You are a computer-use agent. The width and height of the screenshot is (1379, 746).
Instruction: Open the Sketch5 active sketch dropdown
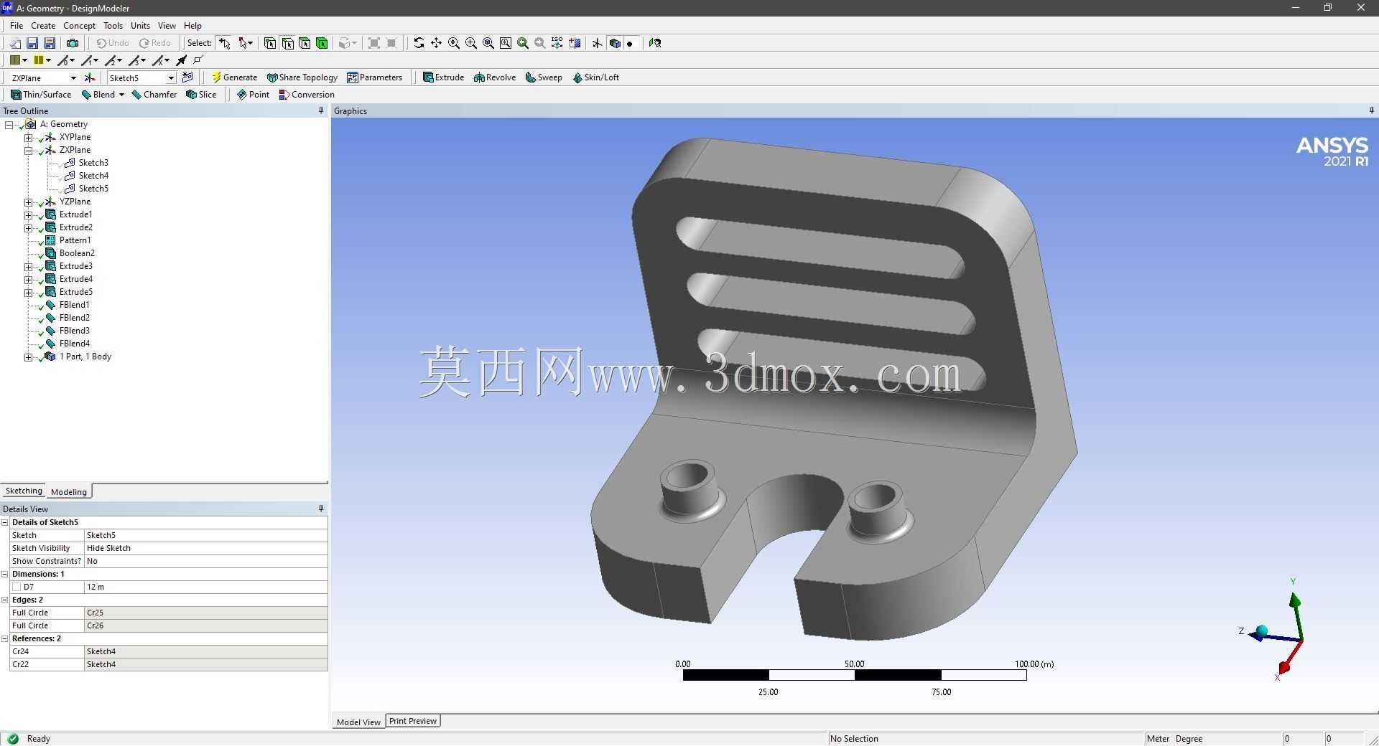[170, 77]
